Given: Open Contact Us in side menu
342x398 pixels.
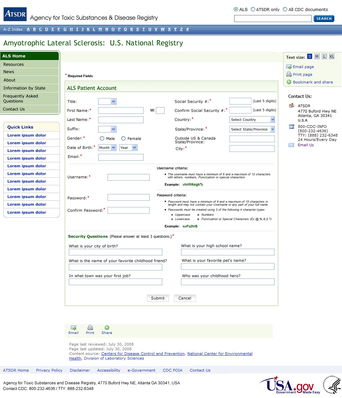Looking at the screenshot, I should pos(29,109).
